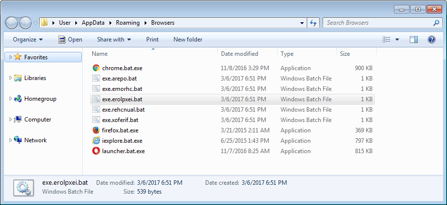The height and width of the screenshot is (205, 447).
Task: Click the Refresh icon beside address bar
Action: click(314, 23)
